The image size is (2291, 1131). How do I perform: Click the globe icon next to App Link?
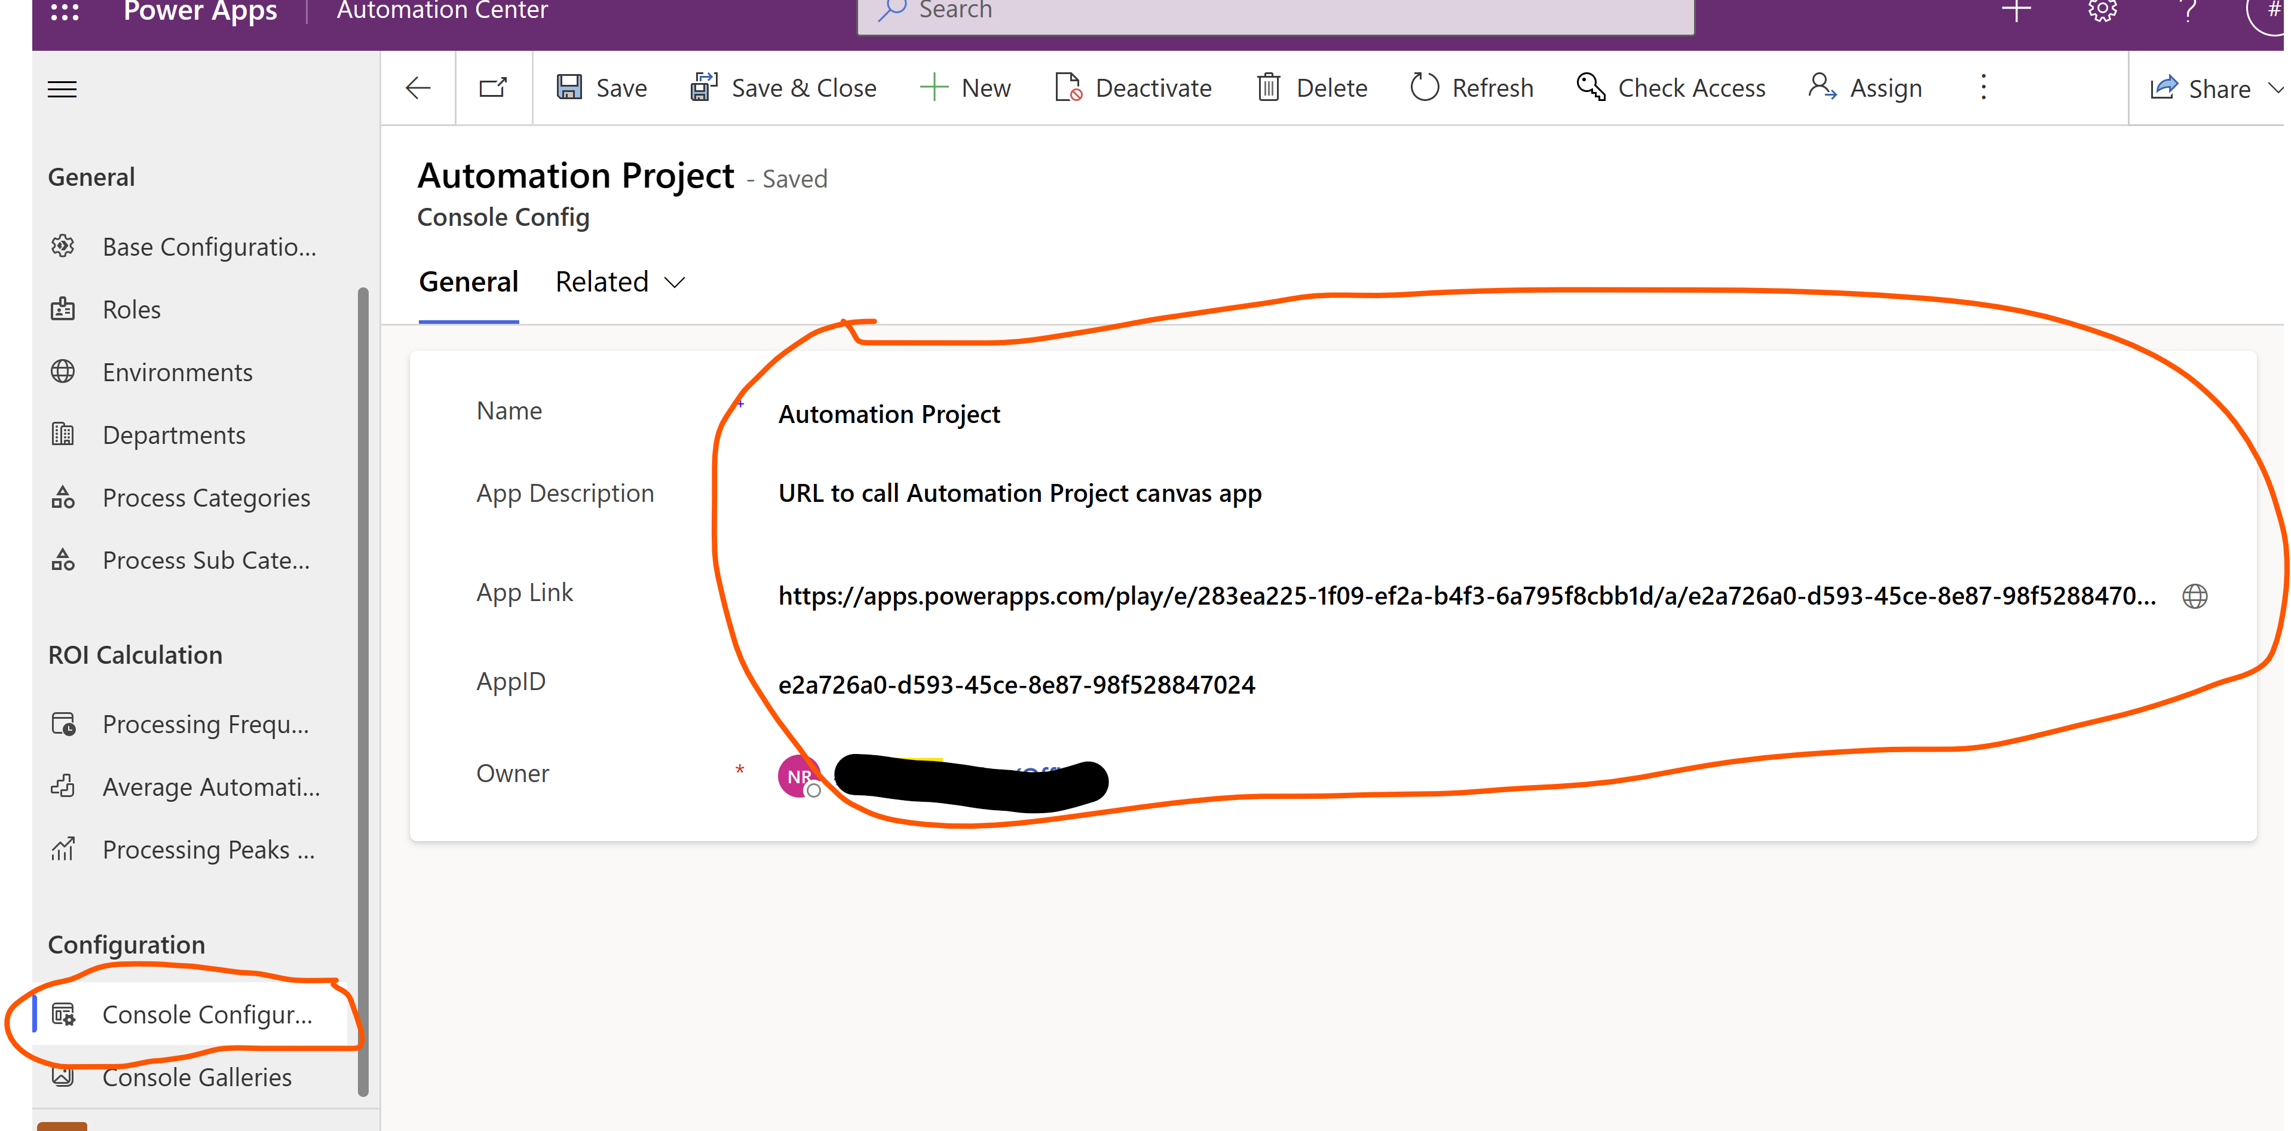(x=2195, y=596)
